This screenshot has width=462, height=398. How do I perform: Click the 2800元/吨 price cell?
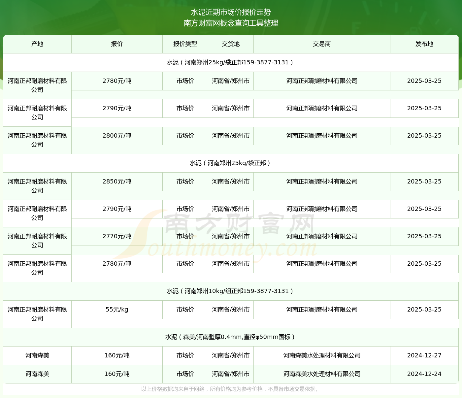click(x=117, y=136)
